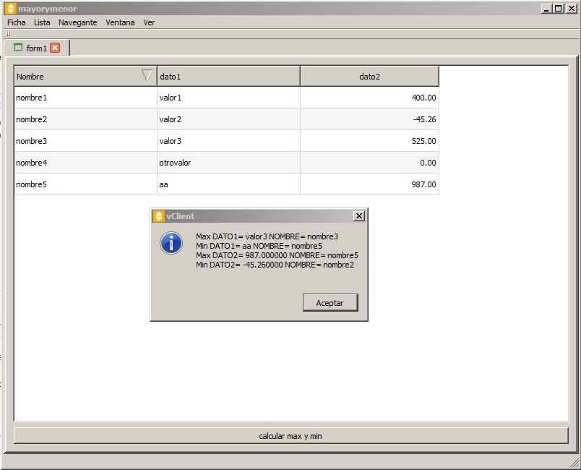Screen dimensions: 581x470
Task: Close the mayorymenor window
Action: coord(571,9)
